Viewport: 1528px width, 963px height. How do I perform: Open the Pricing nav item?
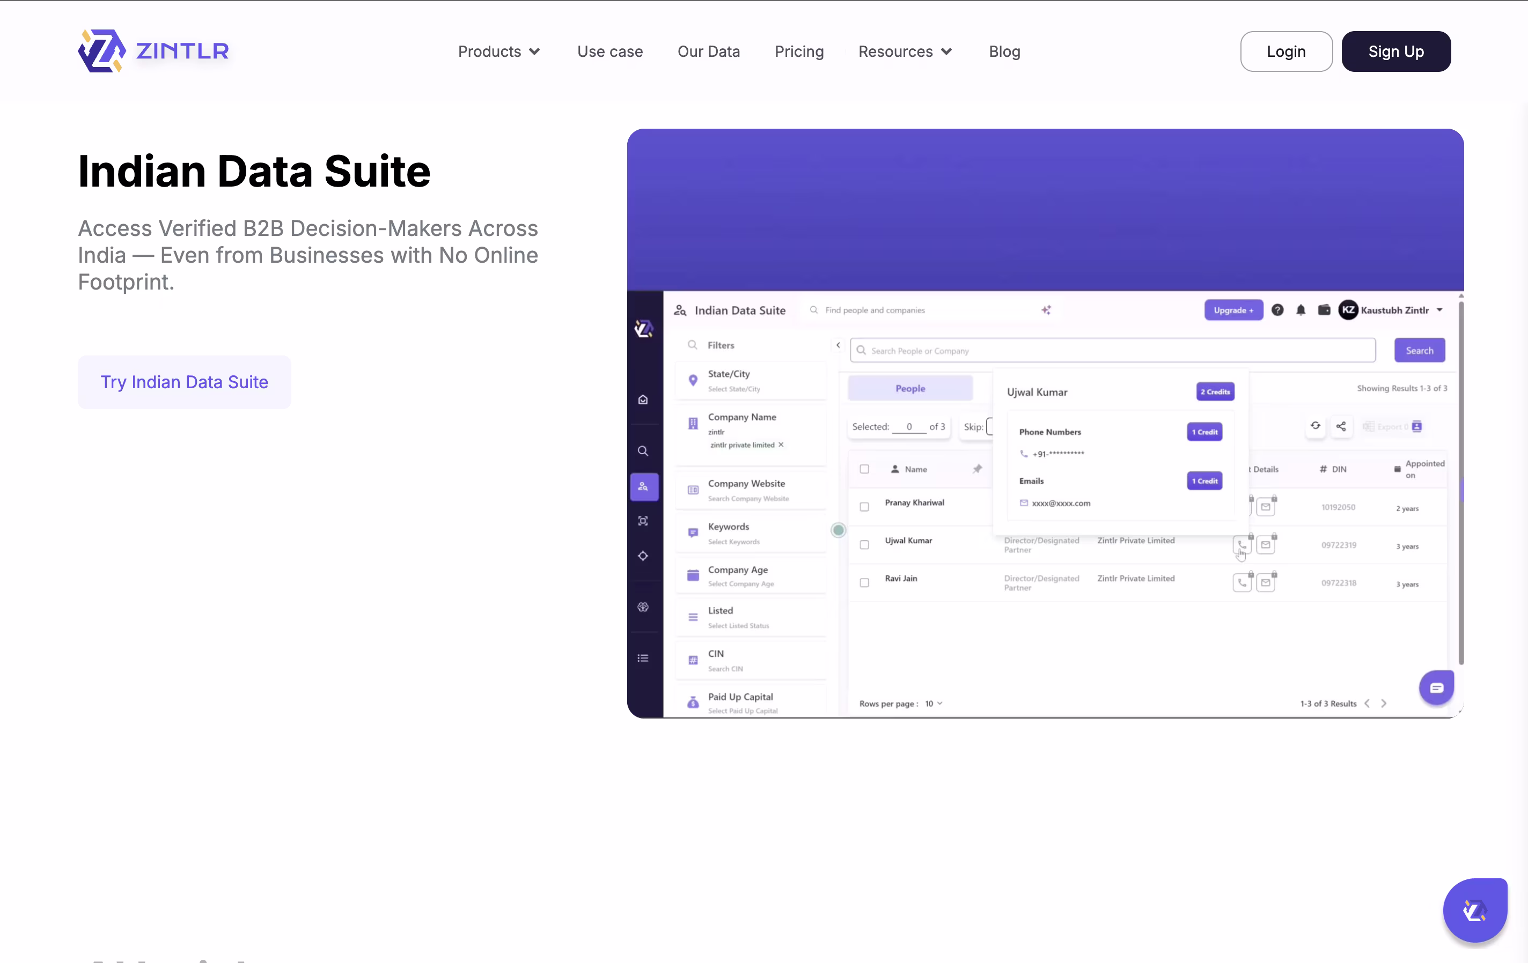(x=799, y=51)
